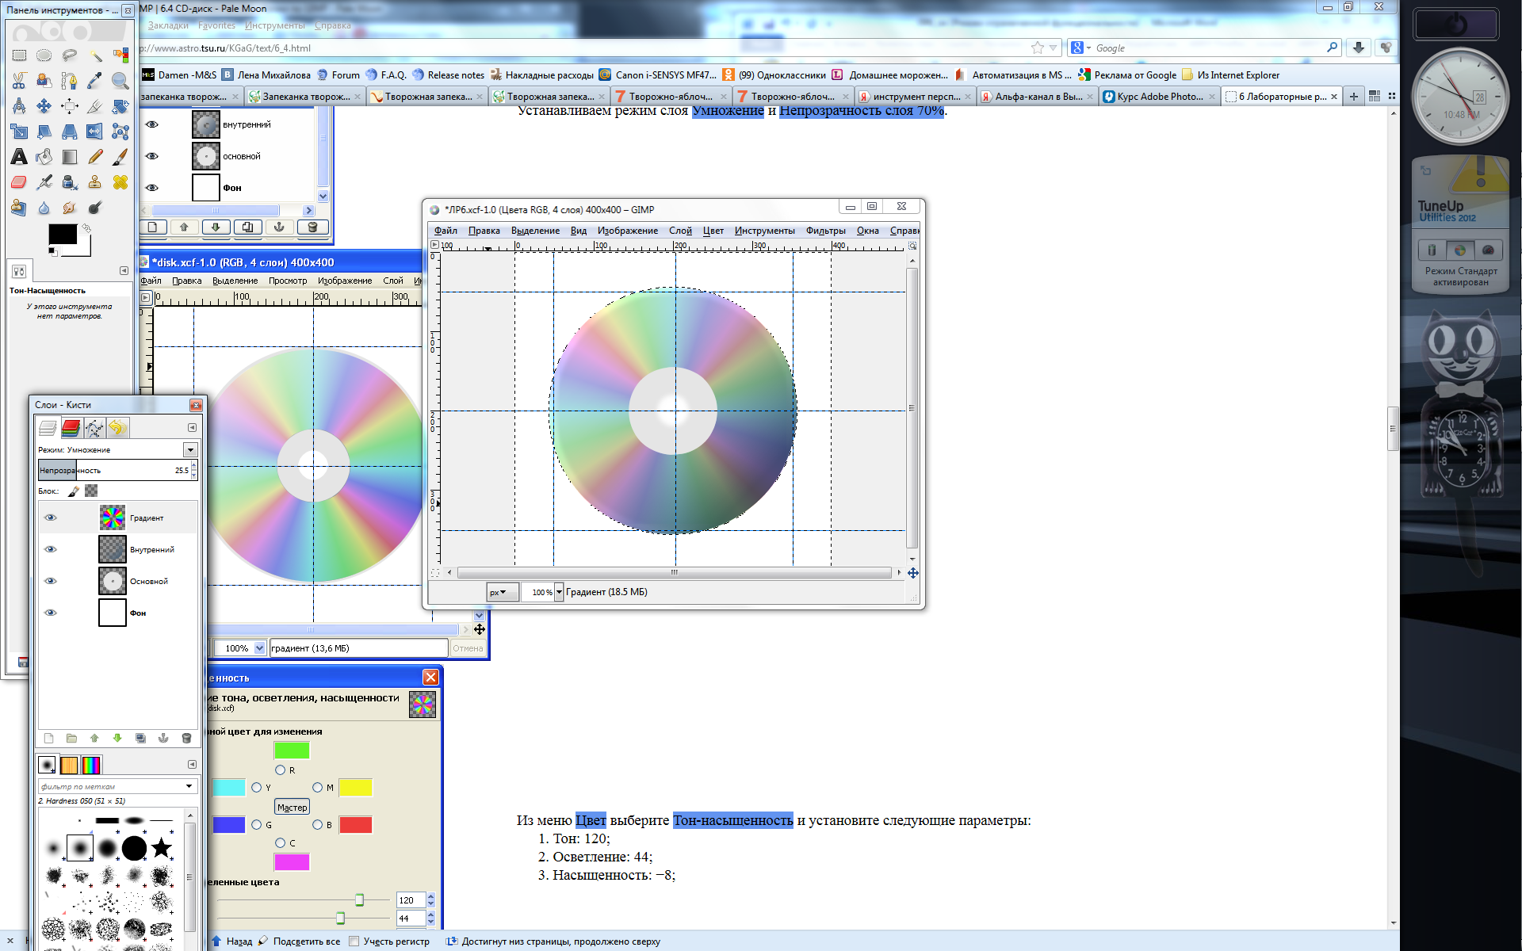The width and height of the screenshot is (1522, 951).
Task: Open zoom dropdown in disk.xcf window
Action: click(259, 648)
